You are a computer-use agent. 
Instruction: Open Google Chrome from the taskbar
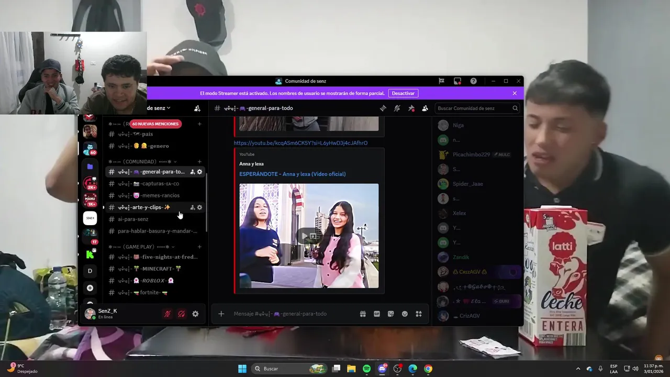[x=428, y=369]
